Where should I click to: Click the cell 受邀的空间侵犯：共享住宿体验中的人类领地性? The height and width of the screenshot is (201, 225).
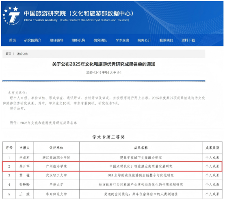(141, 194)
